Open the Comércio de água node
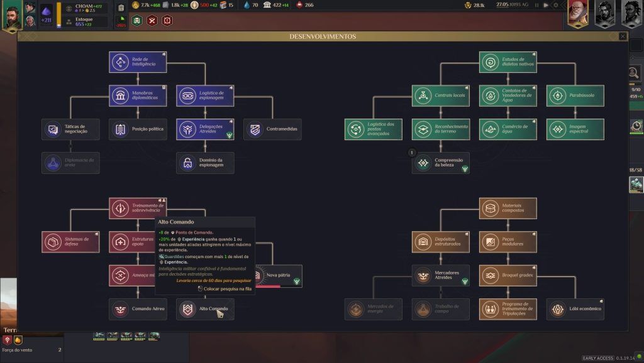Image resolution: width=644 pixels, height=363 pixels. tap(508, 129)
